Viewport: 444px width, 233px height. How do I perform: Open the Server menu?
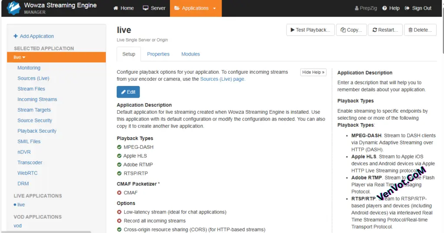(x=154, y=8)
